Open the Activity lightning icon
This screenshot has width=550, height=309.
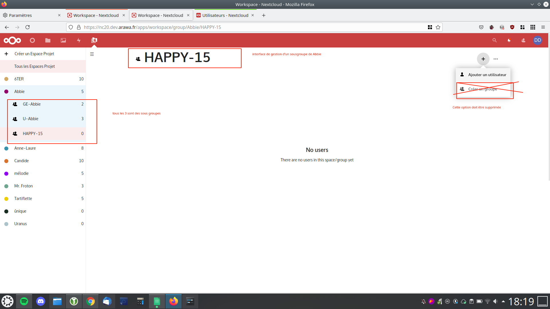[79, 40]
